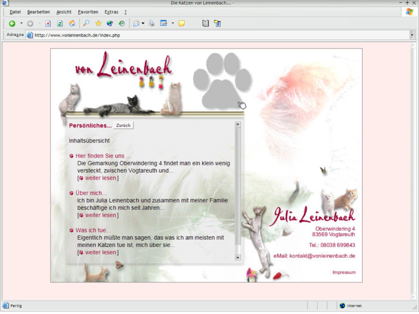Click the yellow note Discuss icon
This screenshot has height=314, width=419.
[x=182, y=24]
